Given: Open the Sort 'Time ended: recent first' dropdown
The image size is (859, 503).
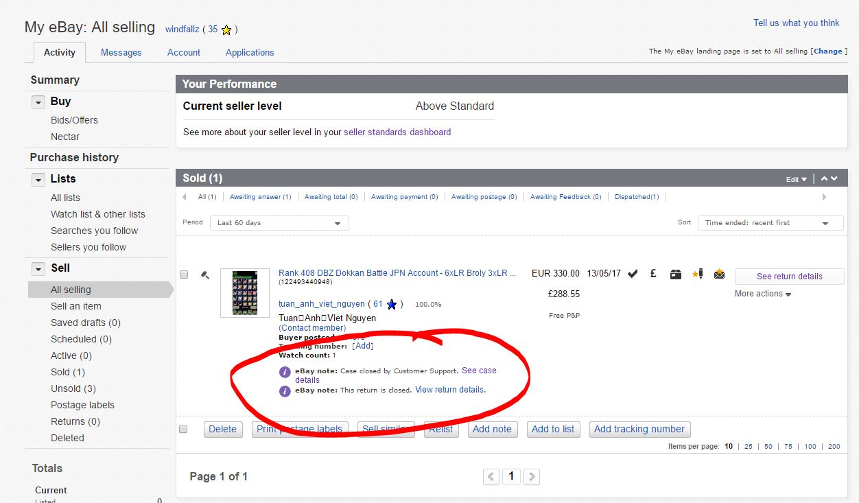Looking at the screenshot, I should 770,223.
